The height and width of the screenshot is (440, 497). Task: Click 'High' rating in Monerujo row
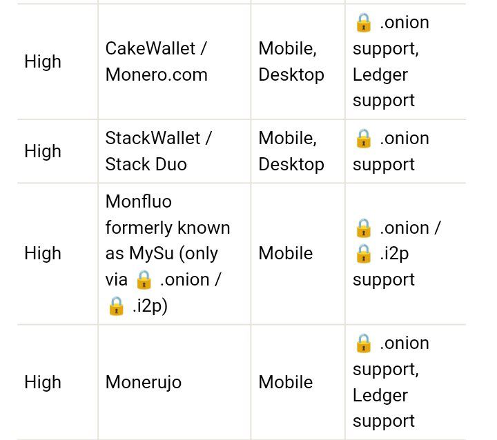point(43,382)
